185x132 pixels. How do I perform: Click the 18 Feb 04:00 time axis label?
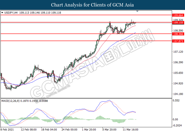[49, 130]
